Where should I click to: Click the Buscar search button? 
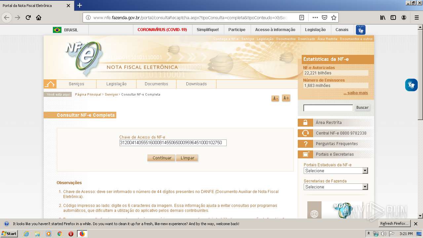362,107
